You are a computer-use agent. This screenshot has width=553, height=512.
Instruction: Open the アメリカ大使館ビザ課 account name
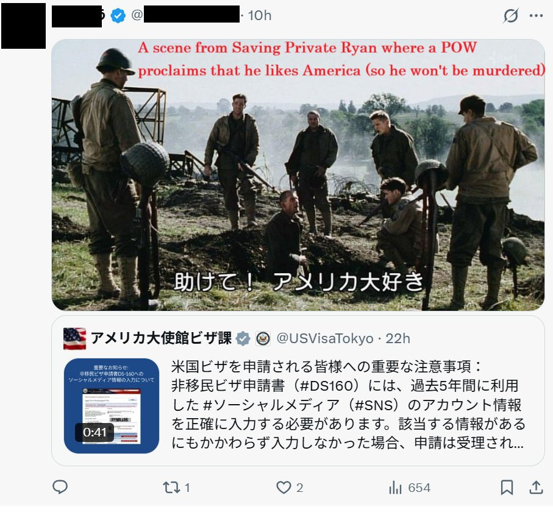[x=161, y=338]
